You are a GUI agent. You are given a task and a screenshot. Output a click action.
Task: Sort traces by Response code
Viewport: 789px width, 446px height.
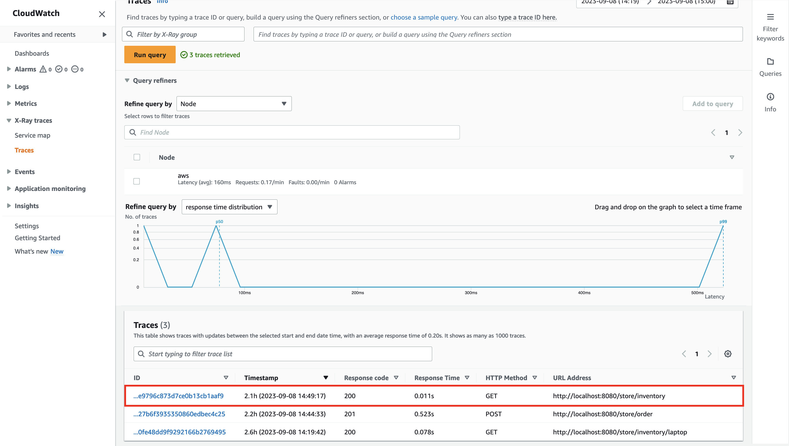[396, 378]
